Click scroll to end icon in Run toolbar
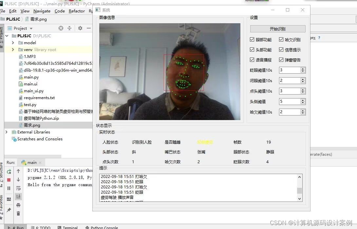This screenshot has width=357, height=229. (x=18, y=196)
